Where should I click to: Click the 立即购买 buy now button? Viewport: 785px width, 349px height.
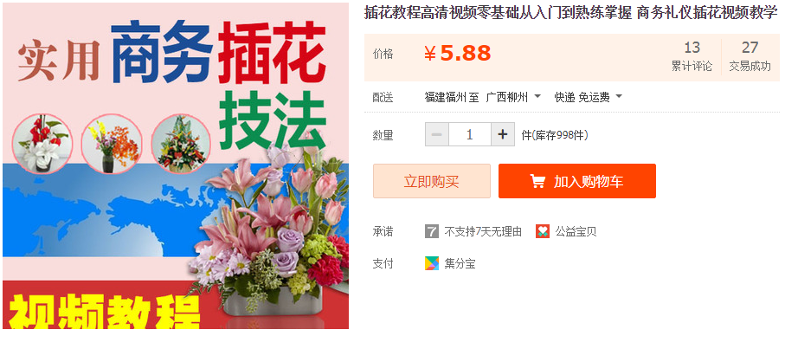[432, 181]
